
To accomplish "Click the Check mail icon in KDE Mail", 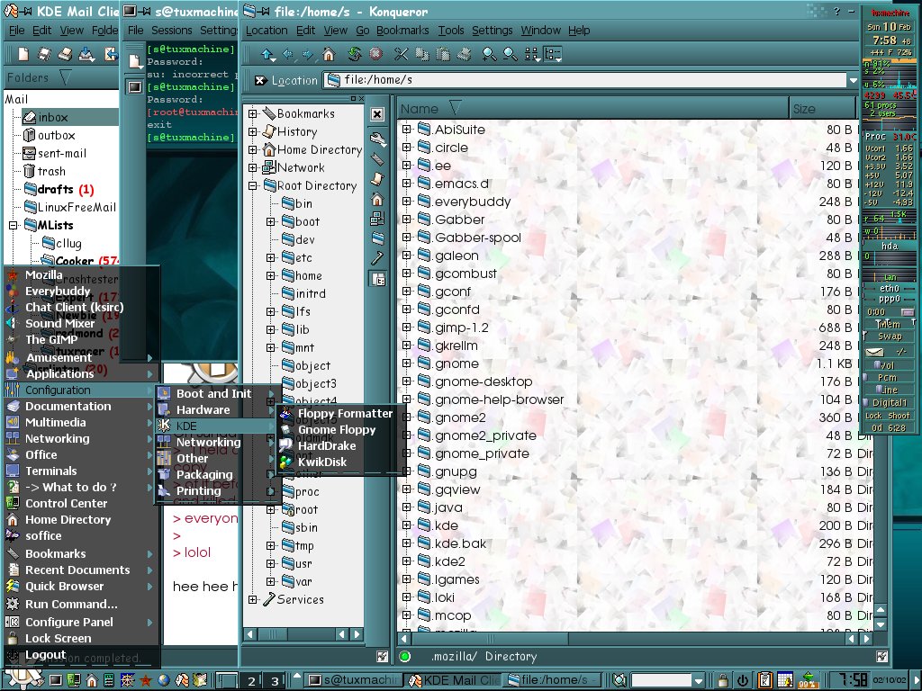I will [87, 55].
